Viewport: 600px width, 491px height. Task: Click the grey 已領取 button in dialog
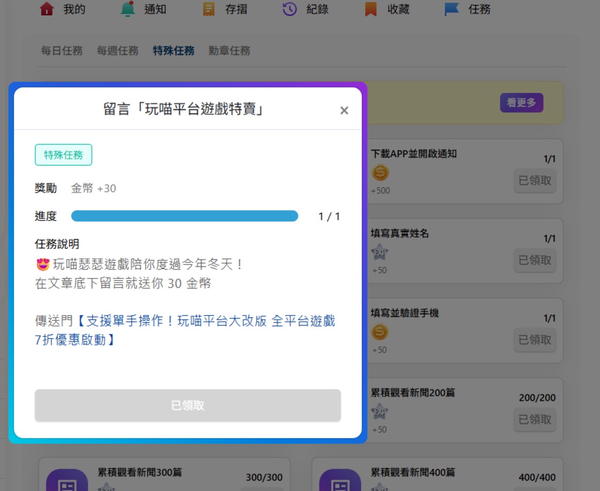pos(187,406)
